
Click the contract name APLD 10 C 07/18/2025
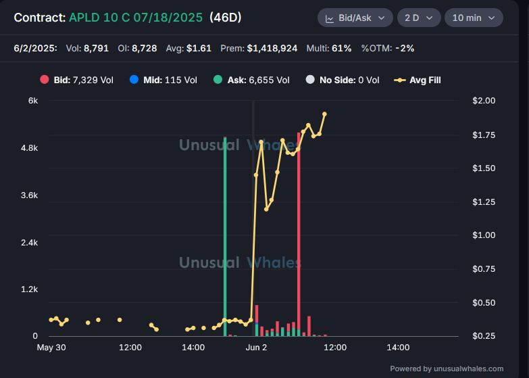136,18
